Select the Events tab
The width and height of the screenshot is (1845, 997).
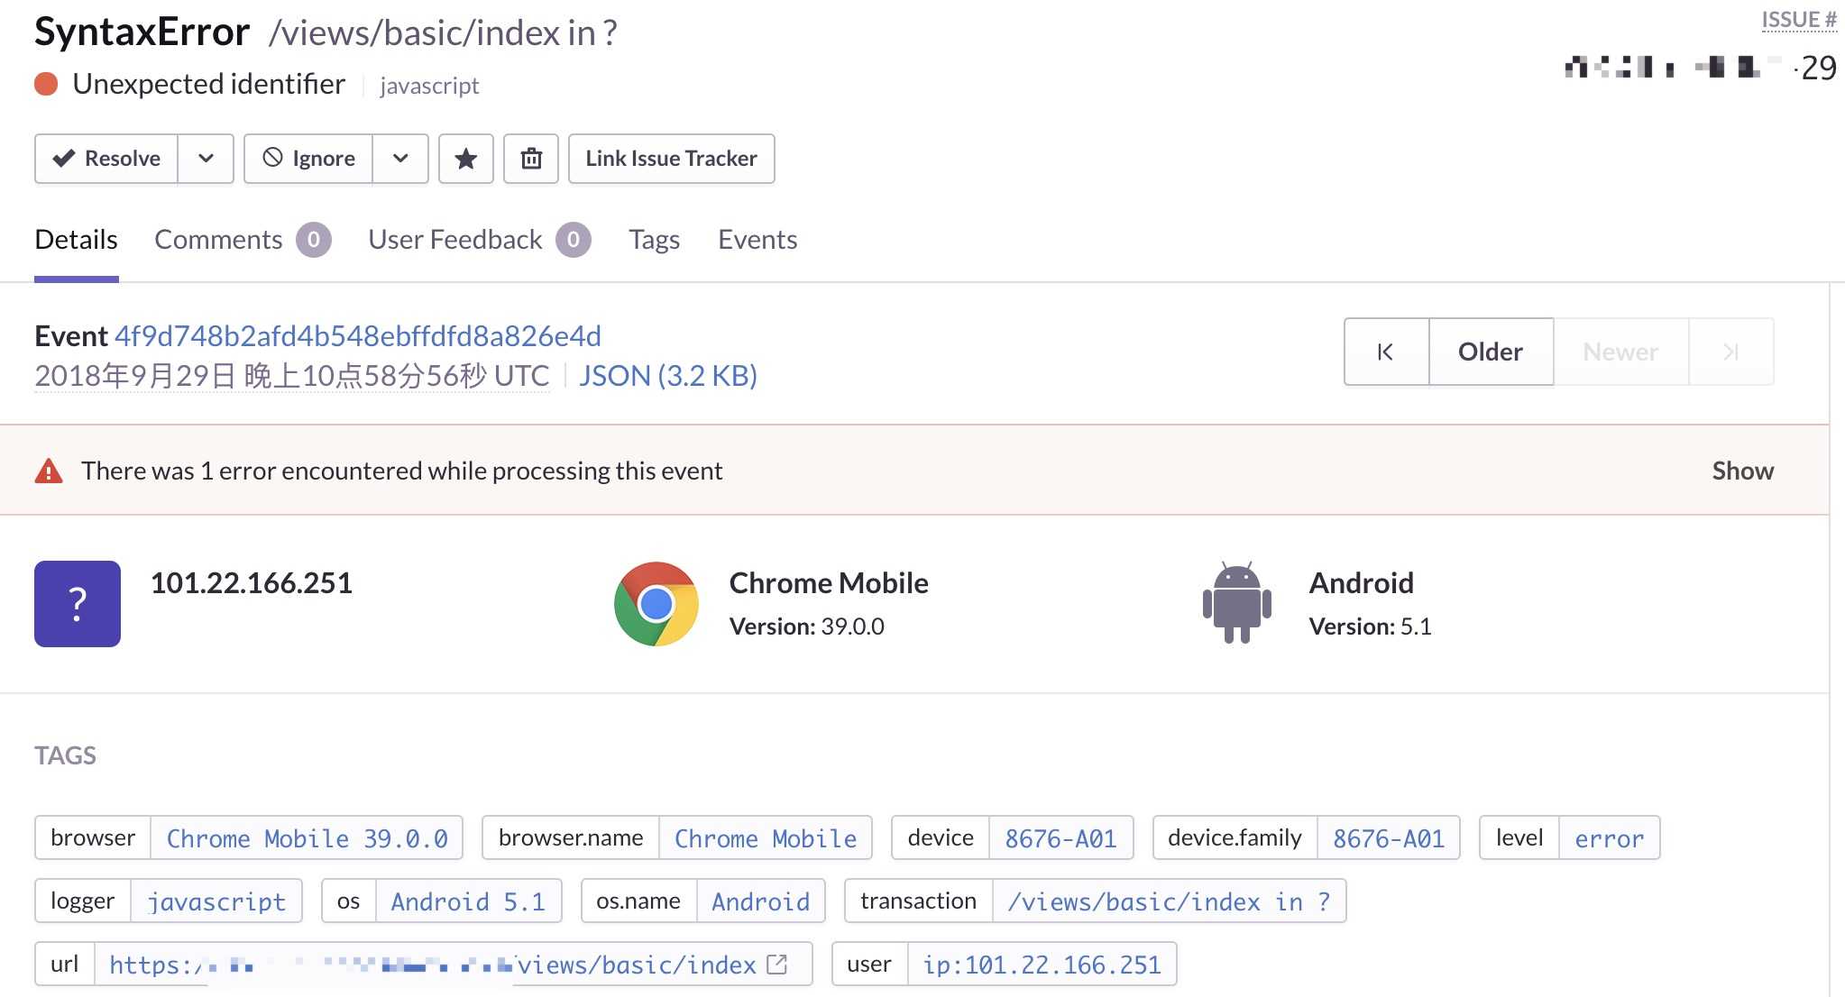point(757,238)
